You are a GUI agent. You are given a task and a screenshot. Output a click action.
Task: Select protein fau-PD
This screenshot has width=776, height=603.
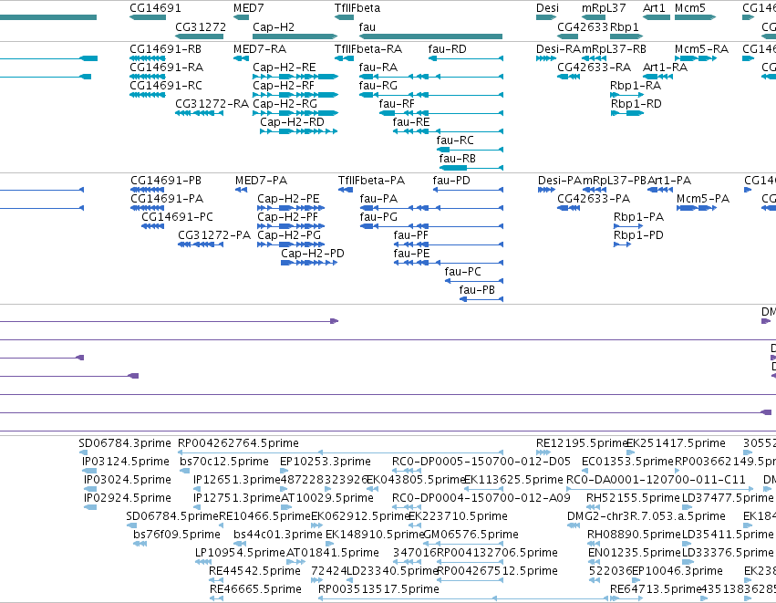[468, 190]
